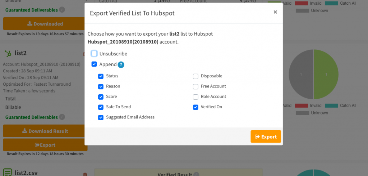Uncheck Suggested Email Address checkbox
This screenshot has width=368, height=176.
pos(101,117)
